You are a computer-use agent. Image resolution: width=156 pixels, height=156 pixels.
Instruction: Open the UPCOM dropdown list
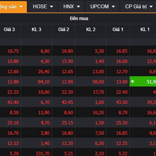tap(102, 6)
